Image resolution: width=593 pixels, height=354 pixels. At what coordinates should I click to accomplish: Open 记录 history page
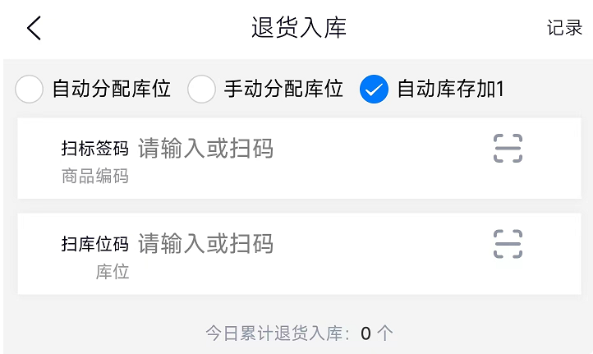point(564,28)
